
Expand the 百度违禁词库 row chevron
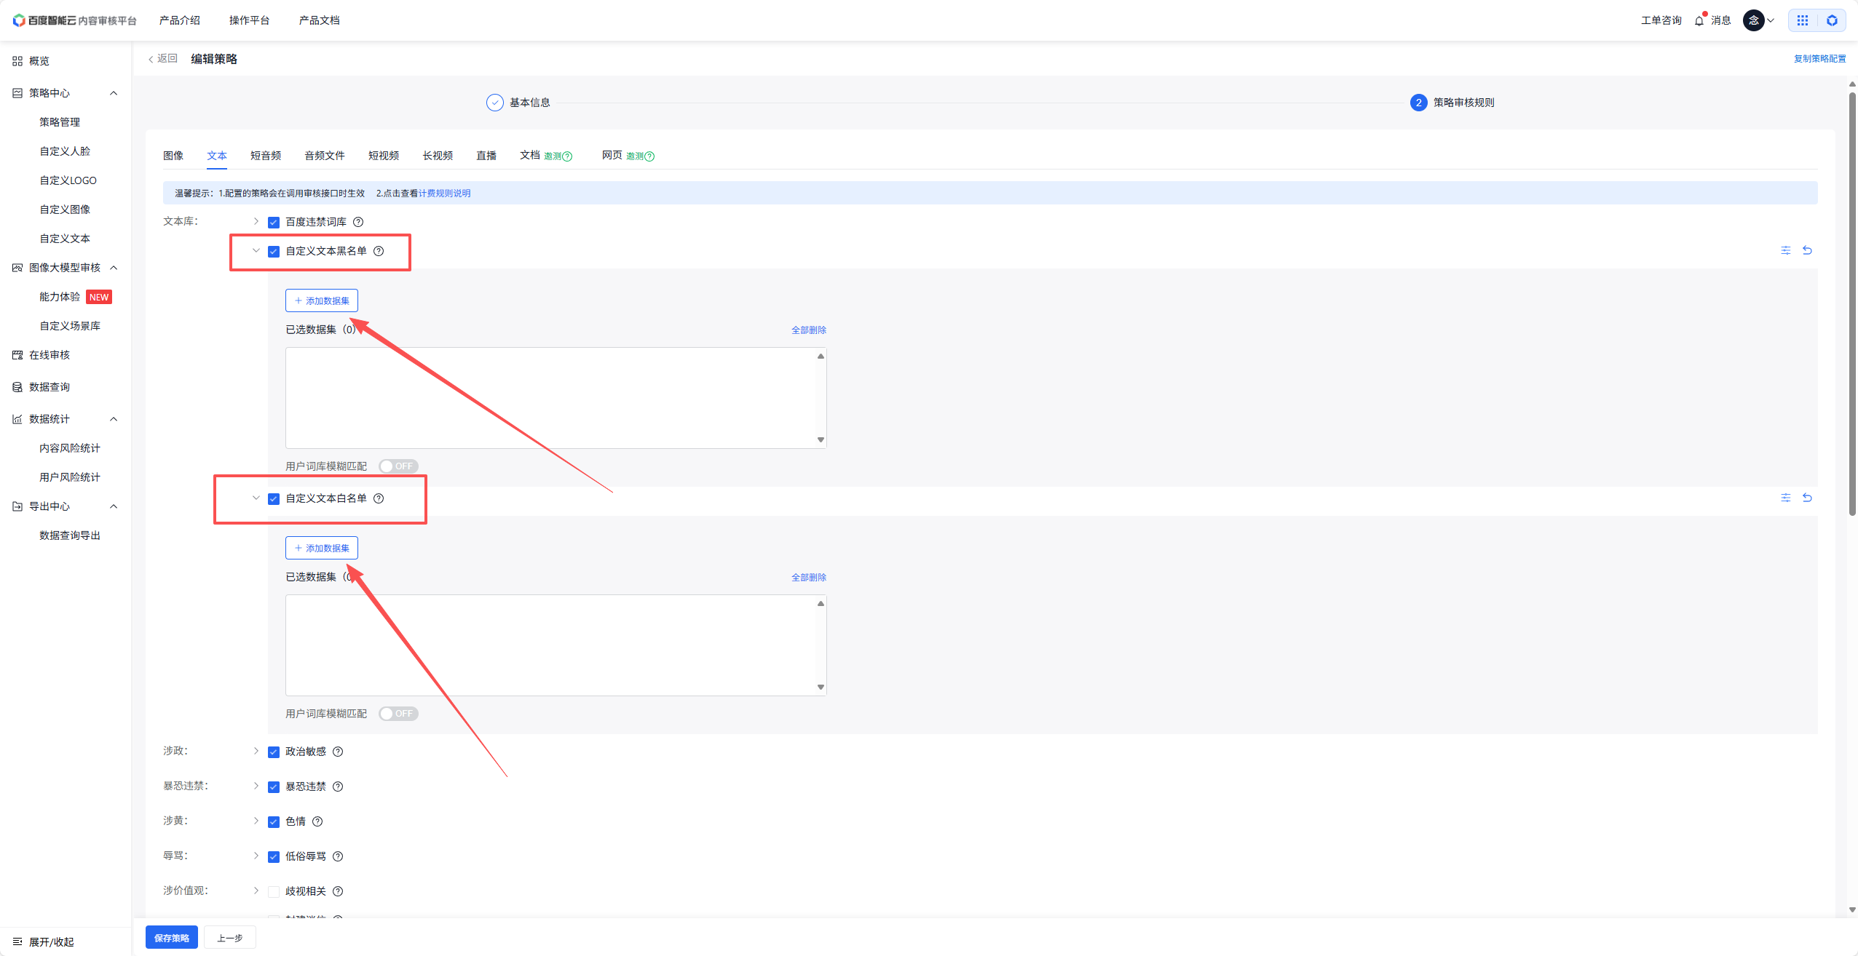tap(256, 221)
